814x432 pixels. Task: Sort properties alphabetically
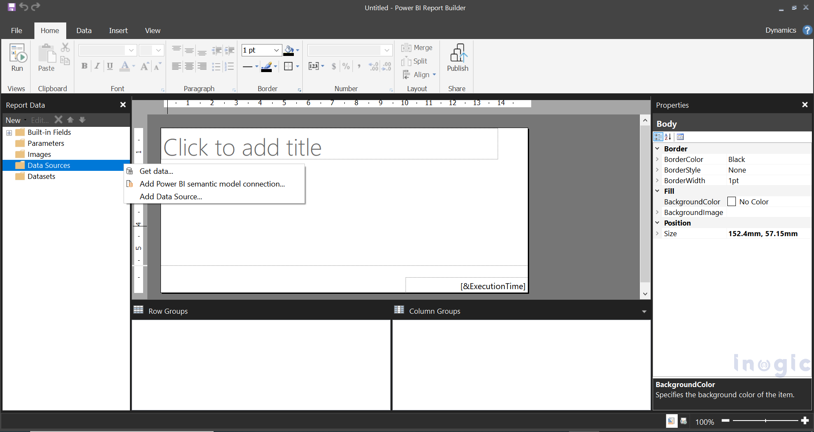tap(668, 137)
